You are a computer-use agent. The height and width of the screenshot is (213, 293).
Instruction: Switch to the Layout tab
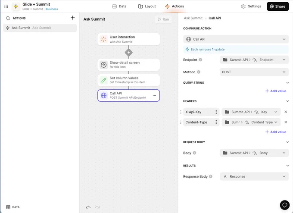[x=147, y=6]
